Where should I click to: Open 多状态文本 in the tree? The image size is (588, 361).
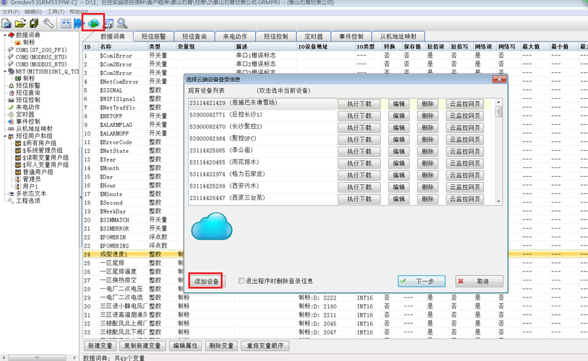coord(31,194)
